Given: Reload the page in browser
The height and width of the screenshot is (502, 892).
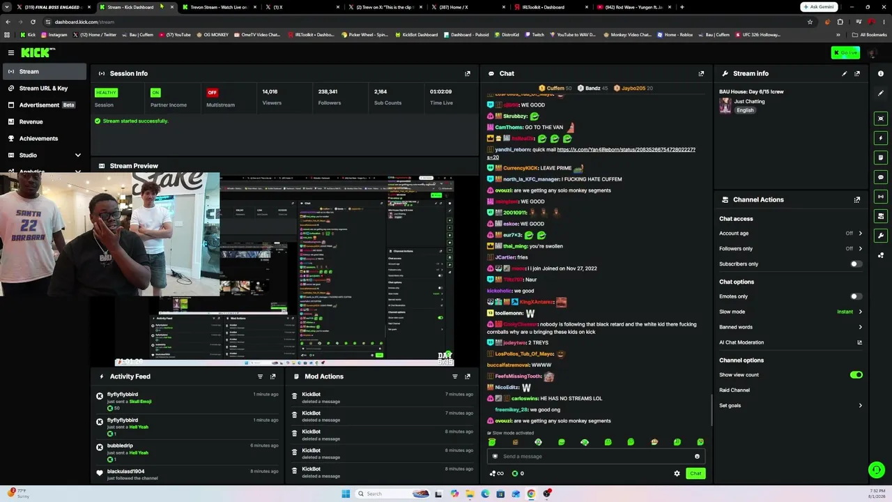Looking at the screenshot, I should point(33,22).
